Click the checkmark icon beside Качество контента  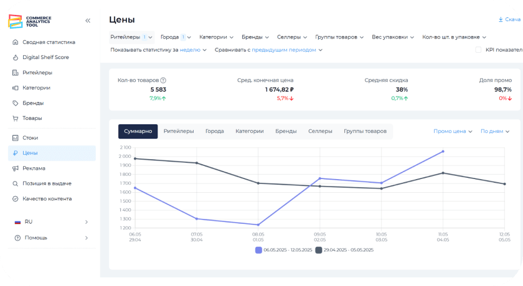click(x=16, y=199)
